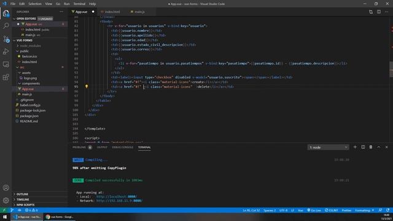The height and width of the screenshot is (221, 393).
Task: Open the Extensions view
Action: click(6, 77)
